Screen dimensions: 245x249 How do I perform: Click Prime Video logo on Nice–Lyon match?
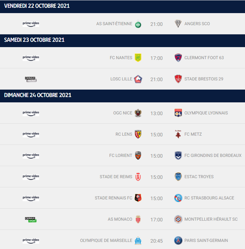[x=31, y=113]
